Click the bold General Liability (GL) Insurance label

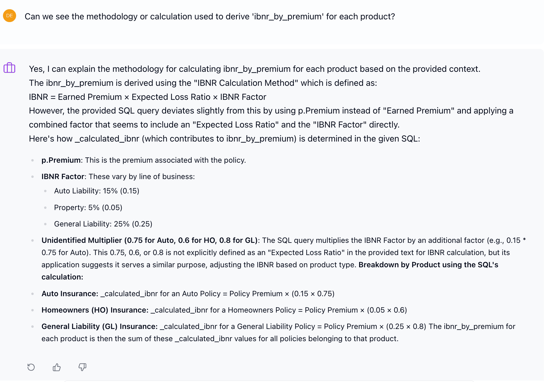pos(99,326)
